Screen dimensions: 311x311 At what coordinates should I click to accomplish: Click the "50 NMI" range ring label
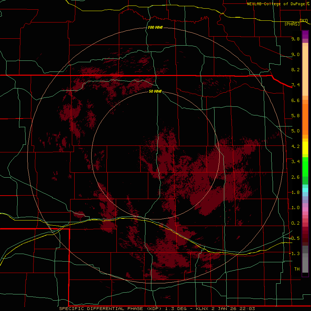pyautogui.click(x=155, y=91)
